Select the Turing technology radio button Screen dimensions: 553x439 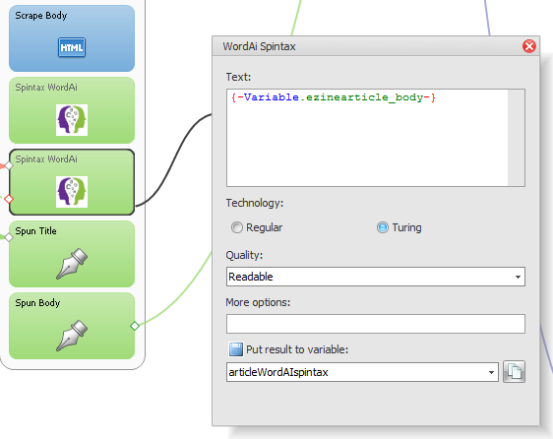[383, 227]
